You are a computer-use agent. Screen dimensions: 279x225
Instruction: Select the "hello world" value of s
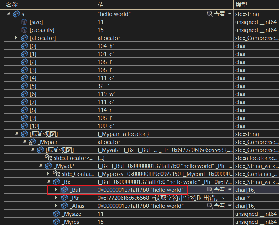point(114,14)
